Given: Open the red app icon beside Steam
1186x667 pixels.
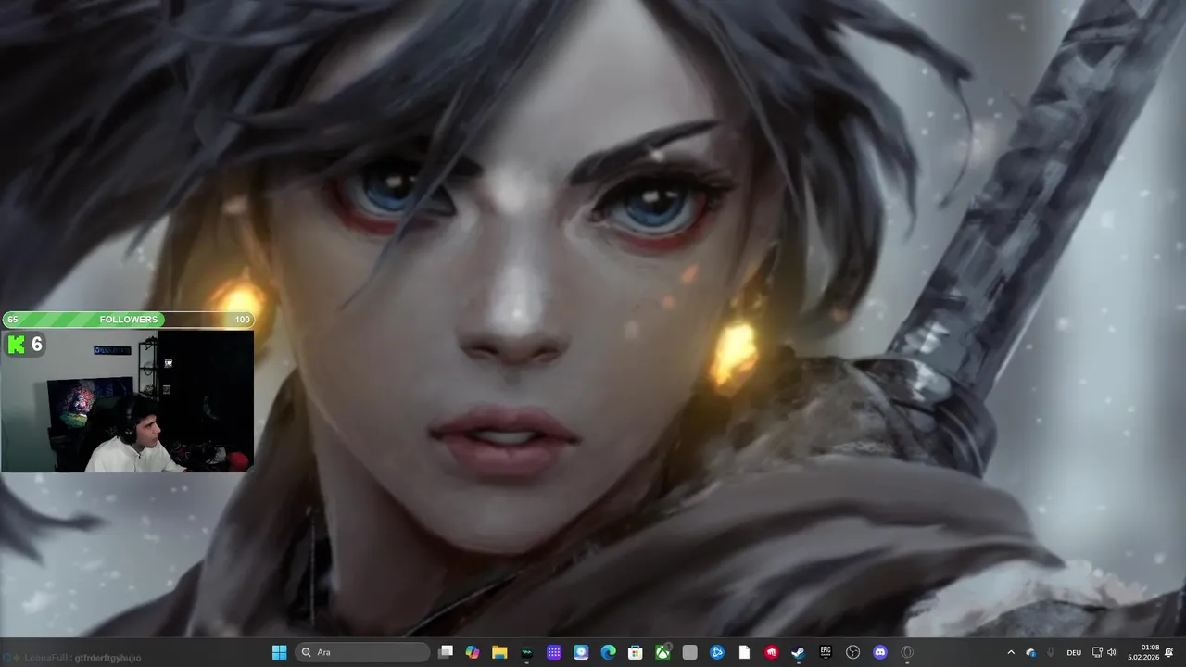Looking at the screenshot, I should coord(771,652).
